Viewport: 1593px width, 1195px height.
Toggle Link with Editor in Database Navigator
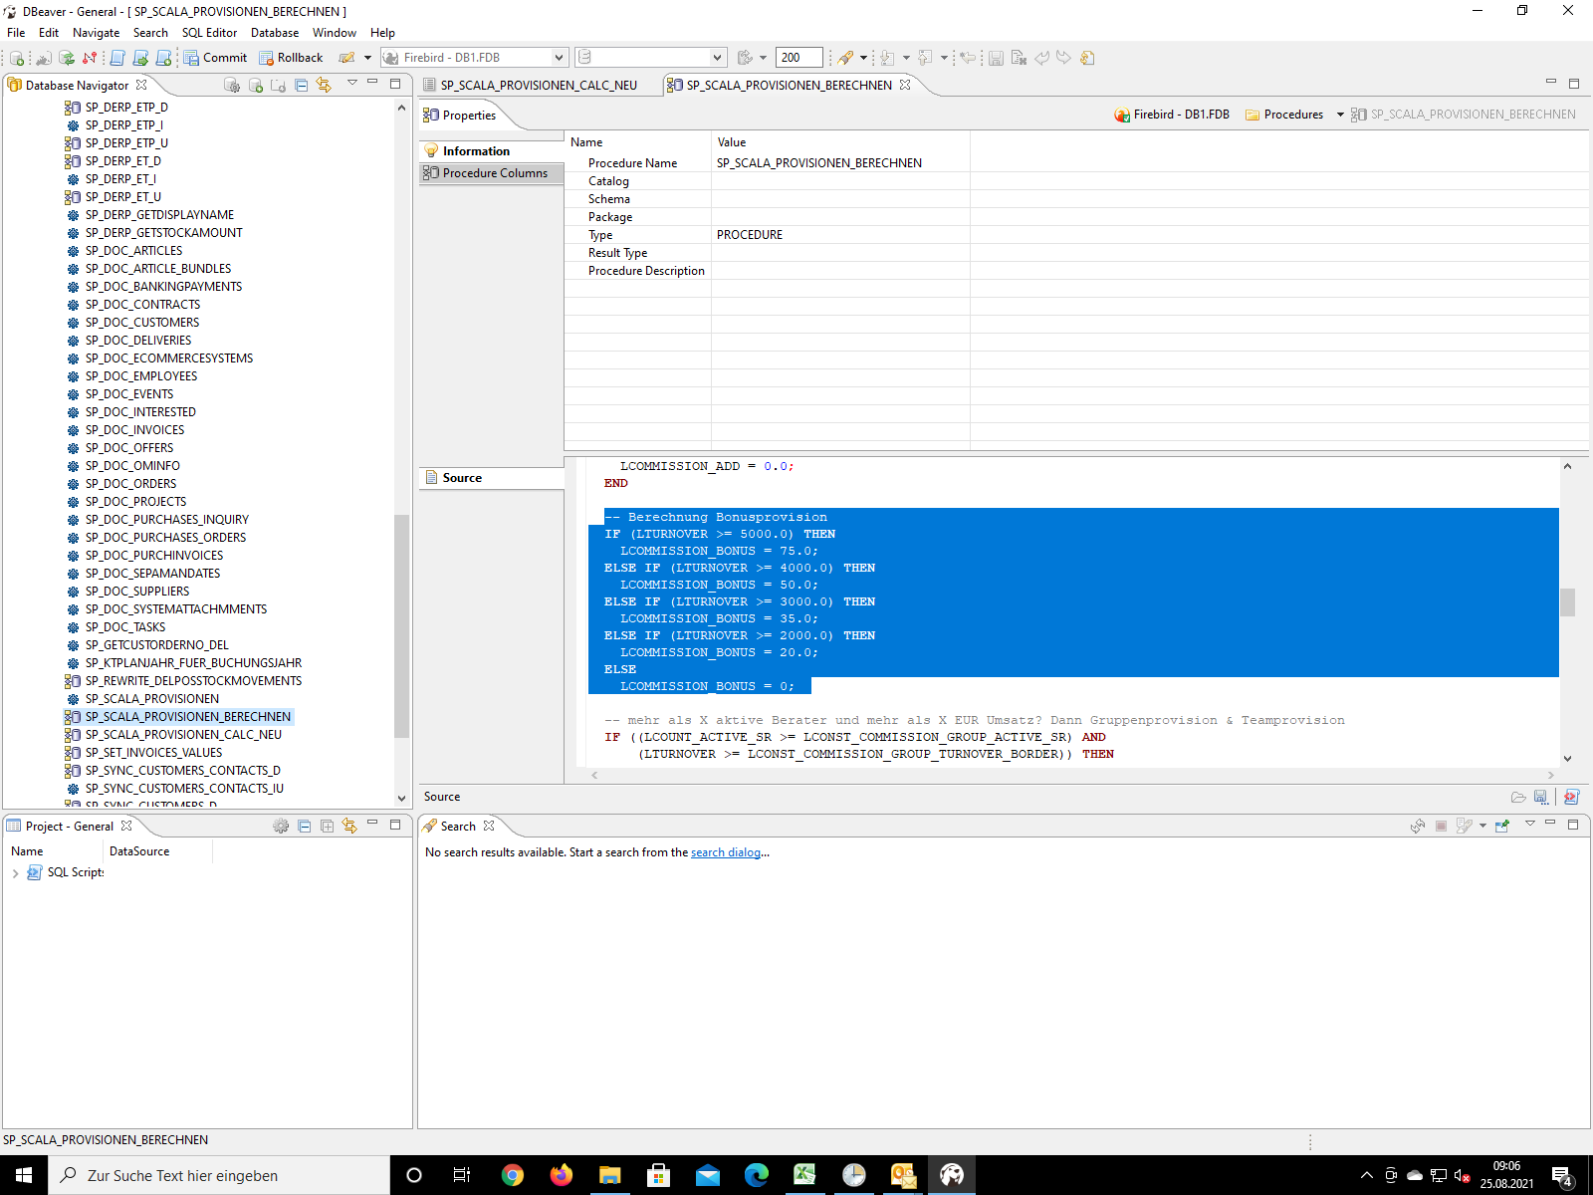pyautogui.click(x=324, y=86)
